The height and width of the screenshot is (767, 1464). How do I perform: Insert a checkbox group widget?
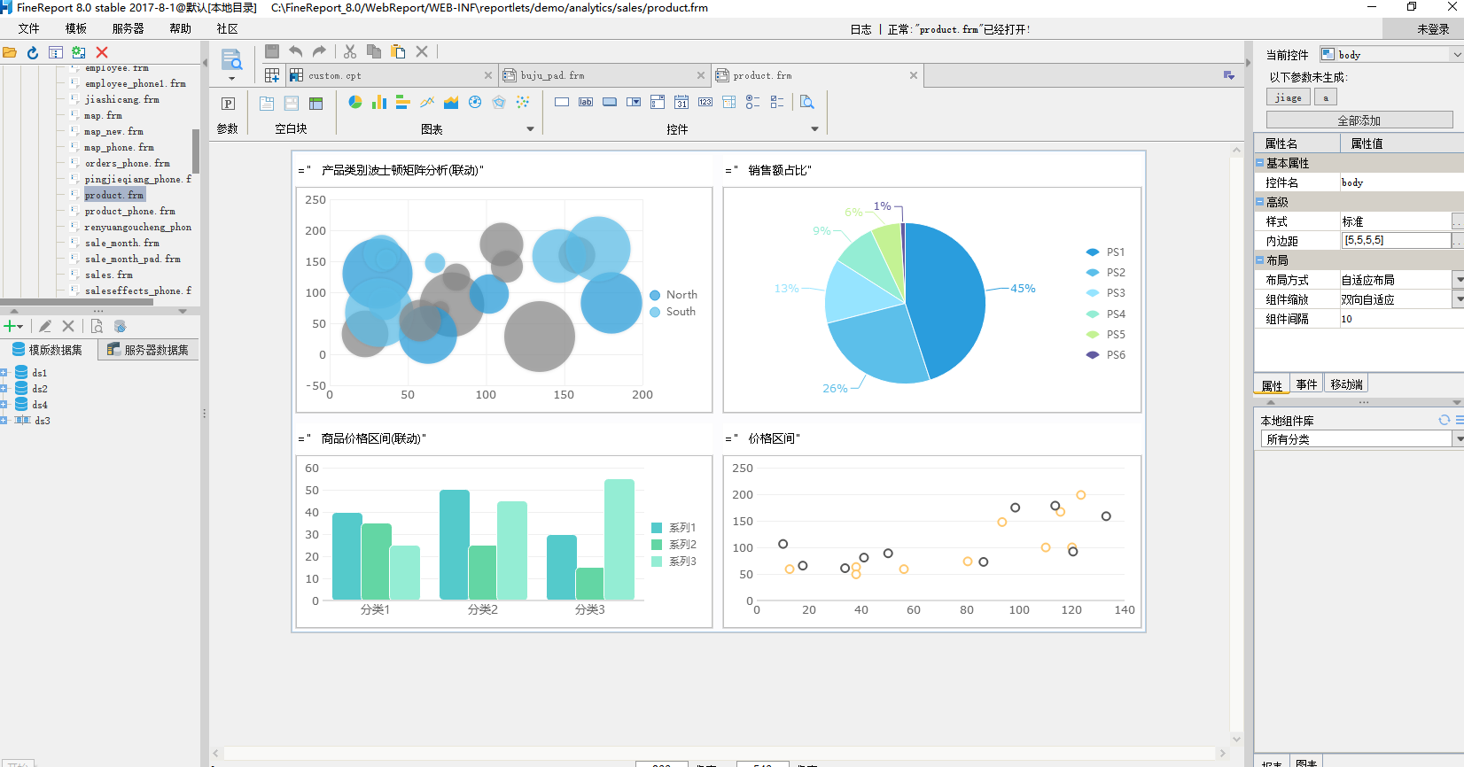tap(777, 102)
